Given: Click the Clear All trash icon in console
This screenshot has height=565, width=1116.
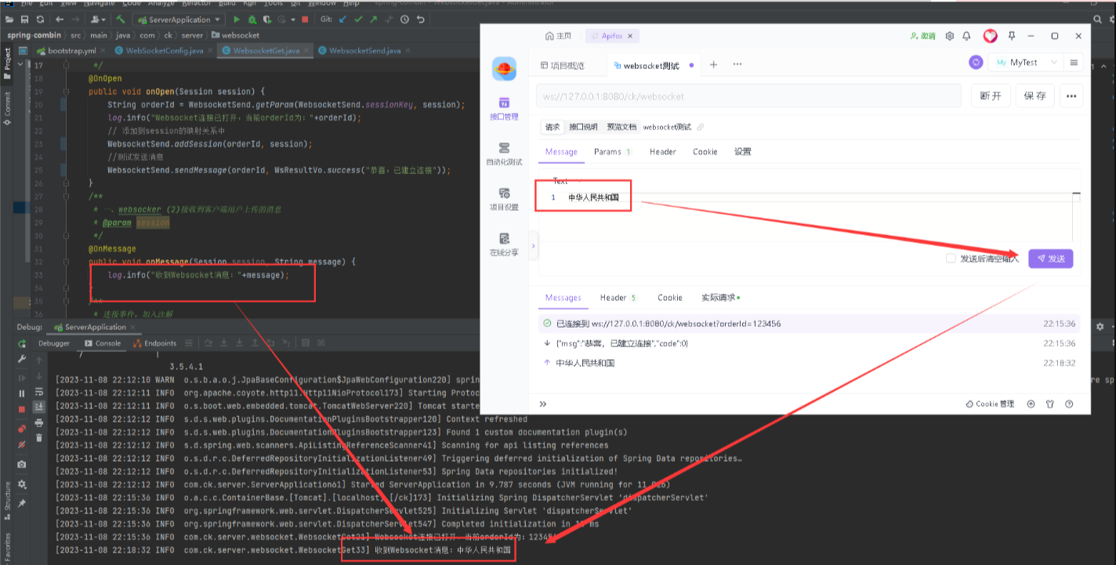Looking at the screenshot, I should point(39,438).
